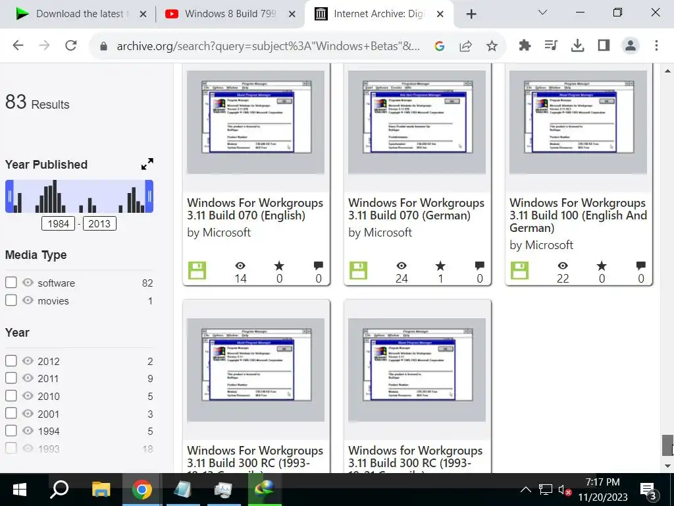Click comments bubble on Build 100 card

coord(641,266)
